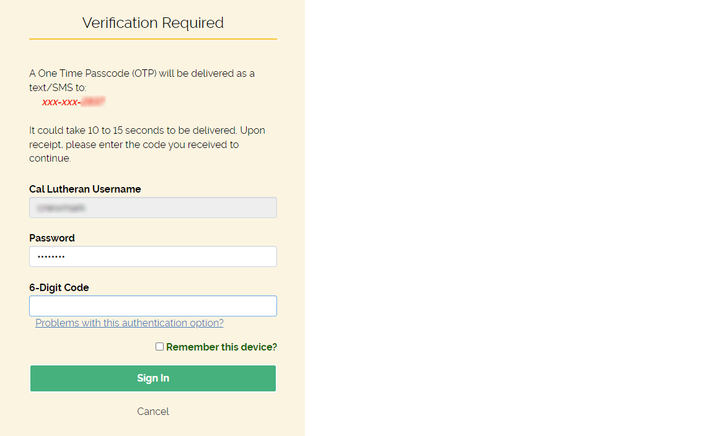This screenshot has height=436, width=714.
Task: Click the 'Password' field label
Action: point(52,238)
